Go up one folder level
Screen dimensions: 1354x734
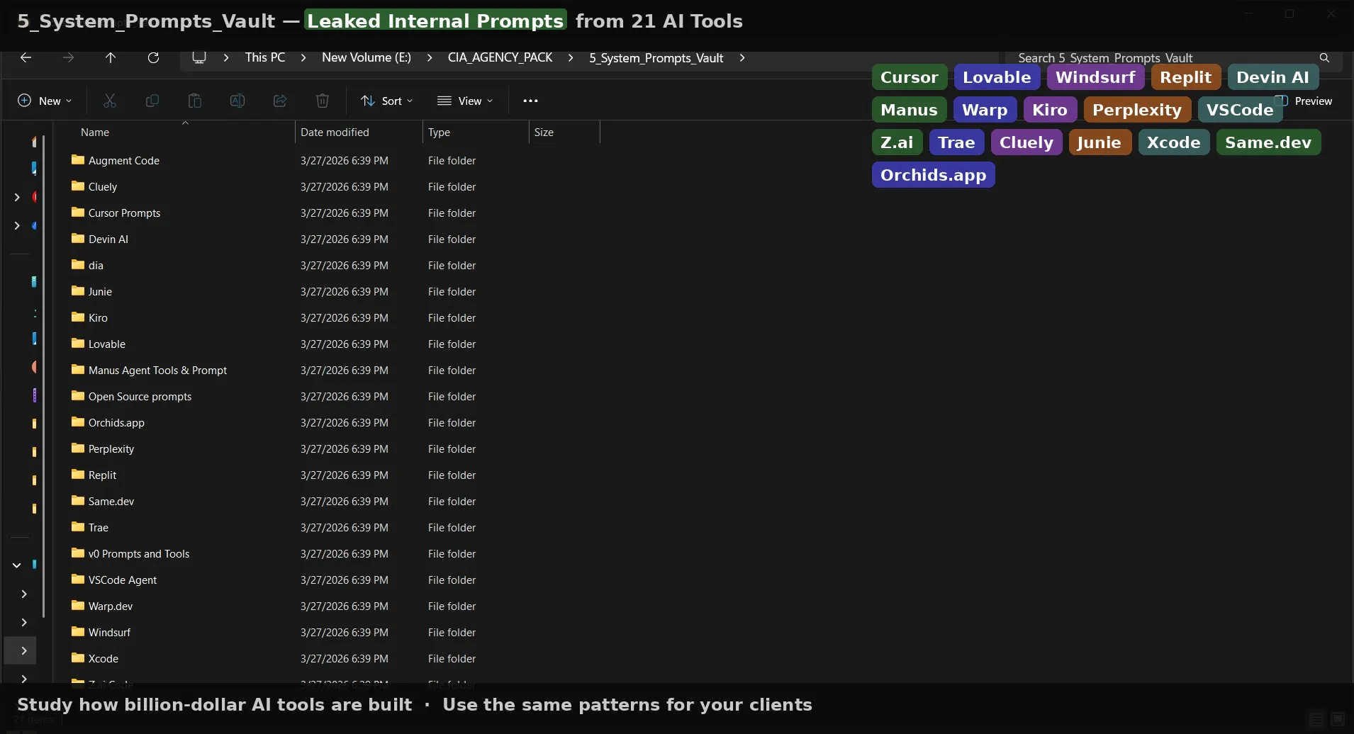(x=111, y=58)
